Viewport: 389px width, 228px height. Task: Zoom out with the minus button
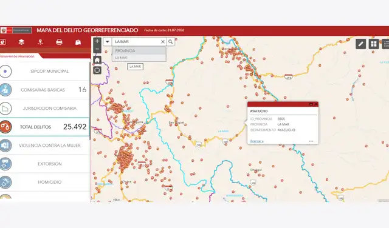97,49
